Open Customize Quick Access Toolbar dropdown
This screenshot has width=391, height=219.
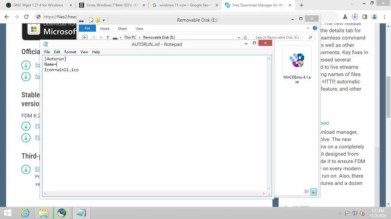coord(104,20)
